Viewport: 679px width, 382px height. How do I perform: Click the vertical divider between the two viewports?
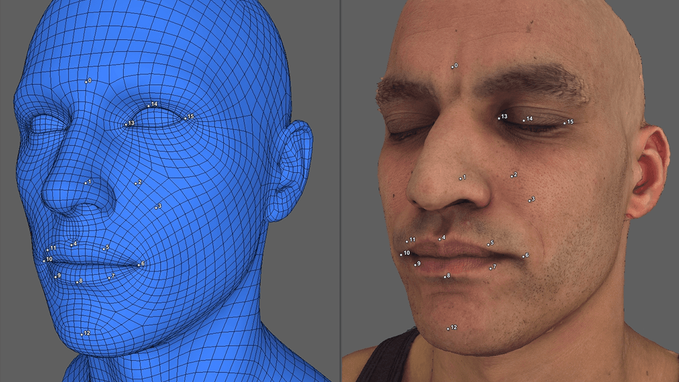(340, 191)
